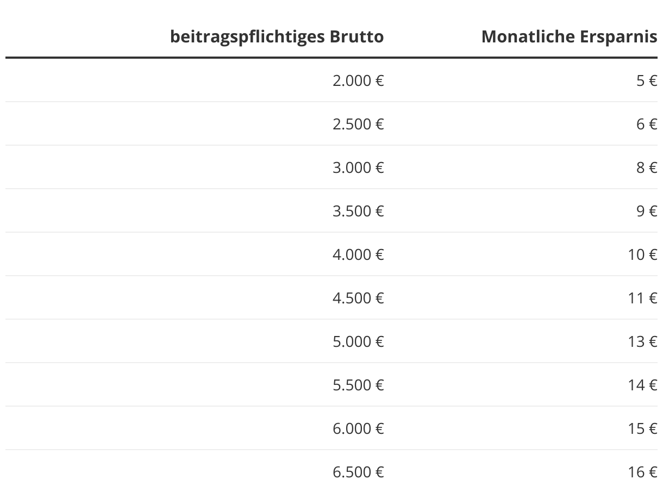Screen dimensions: 663x498
Task: Select the 2.500 € gross salary cell
Action: [x=358, y=124]
